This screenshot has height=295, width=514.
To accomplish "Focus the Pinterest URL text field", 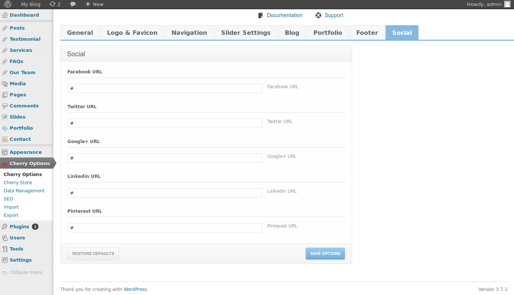I will click(165, 228).
